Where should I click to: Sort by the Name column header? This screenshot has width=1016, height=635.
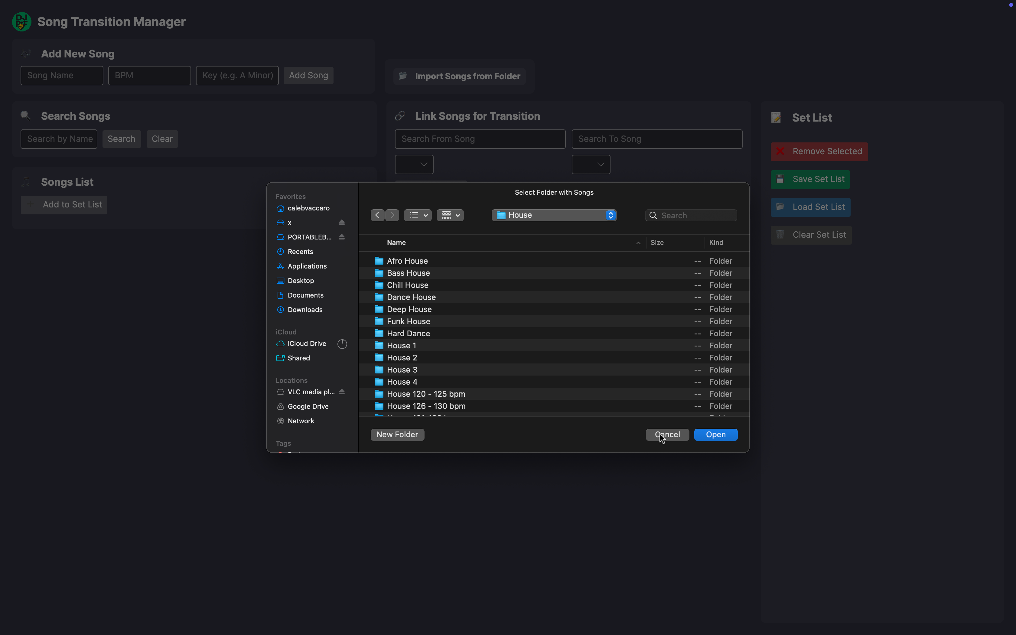pyautogui.click(x=396, y=243)
